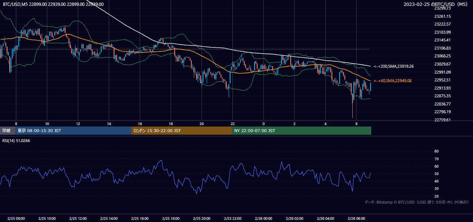This screenshot has height=222, width=473.
Task: Click price axis label 22991.09
Action: pos(442,72)
